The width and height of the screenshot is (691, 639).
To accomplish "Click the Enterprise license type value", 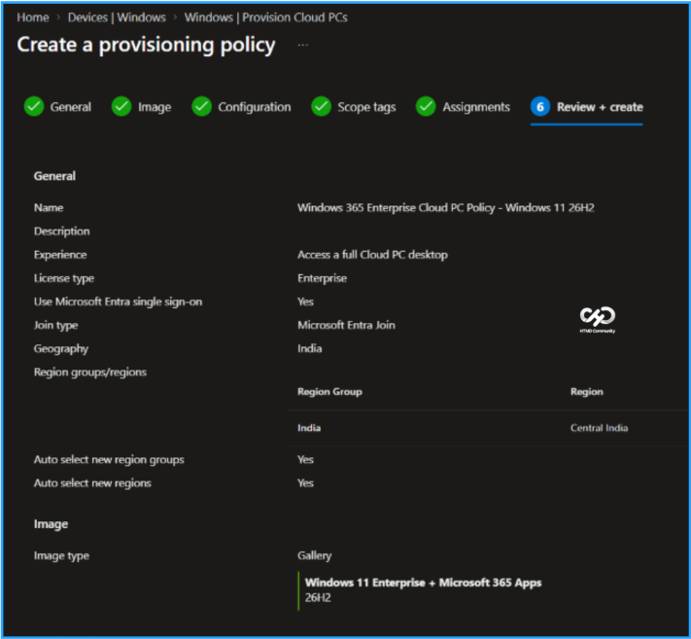I will click(322, 278).
